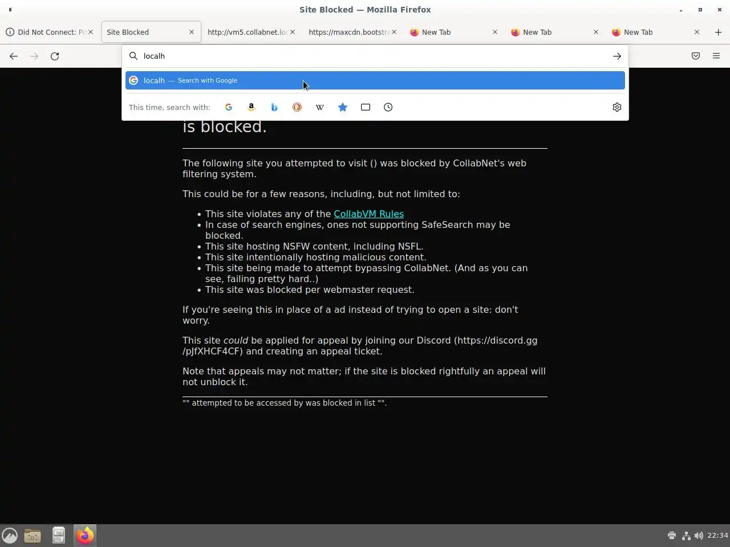Close the maxcdn.bootstrap tab

point(394,32)
